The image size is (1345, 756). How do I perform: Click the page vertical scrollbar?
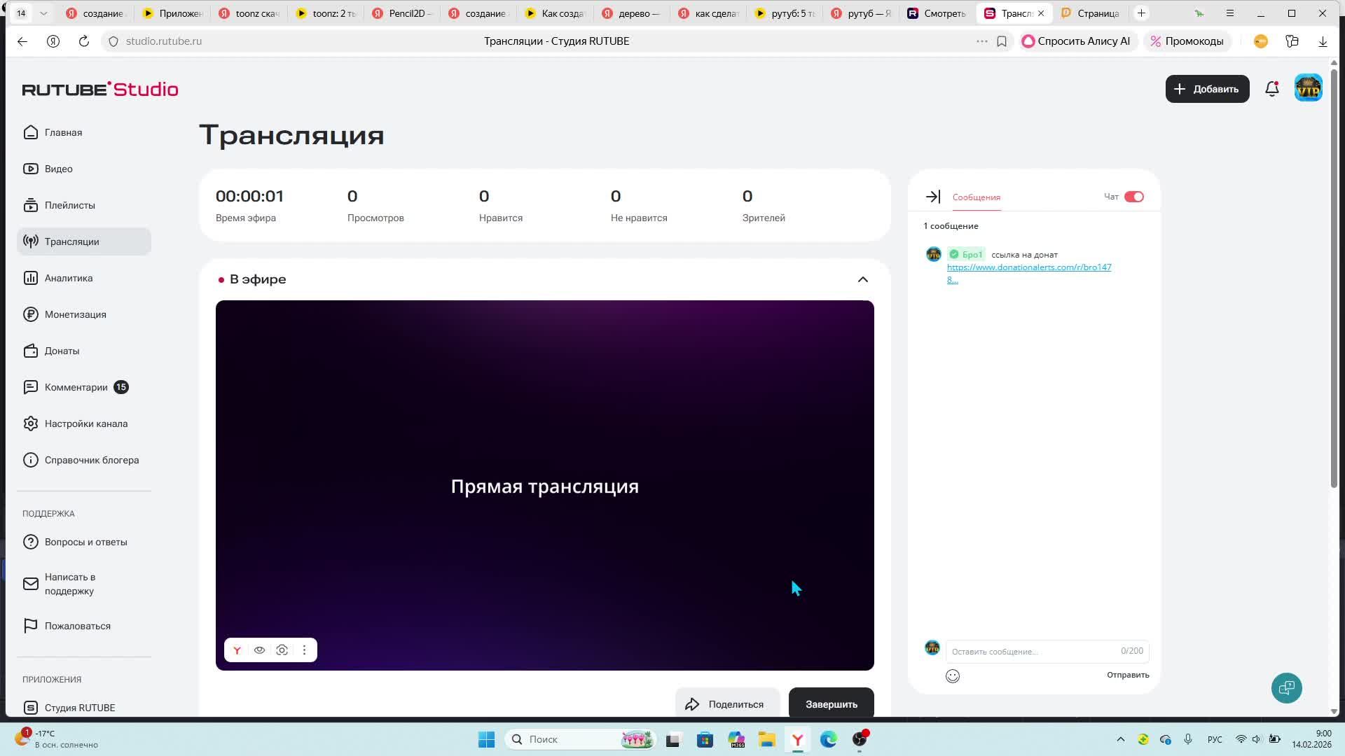click(x=1333, y=280)
